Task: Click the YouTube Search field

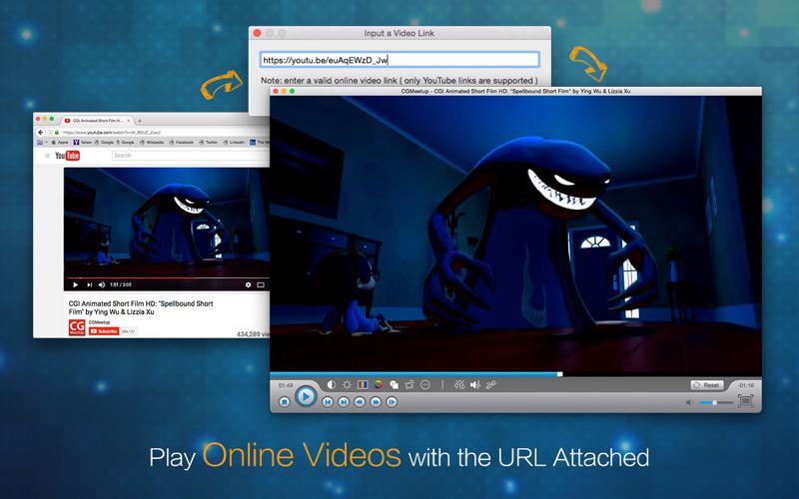Action: point(190,156)
